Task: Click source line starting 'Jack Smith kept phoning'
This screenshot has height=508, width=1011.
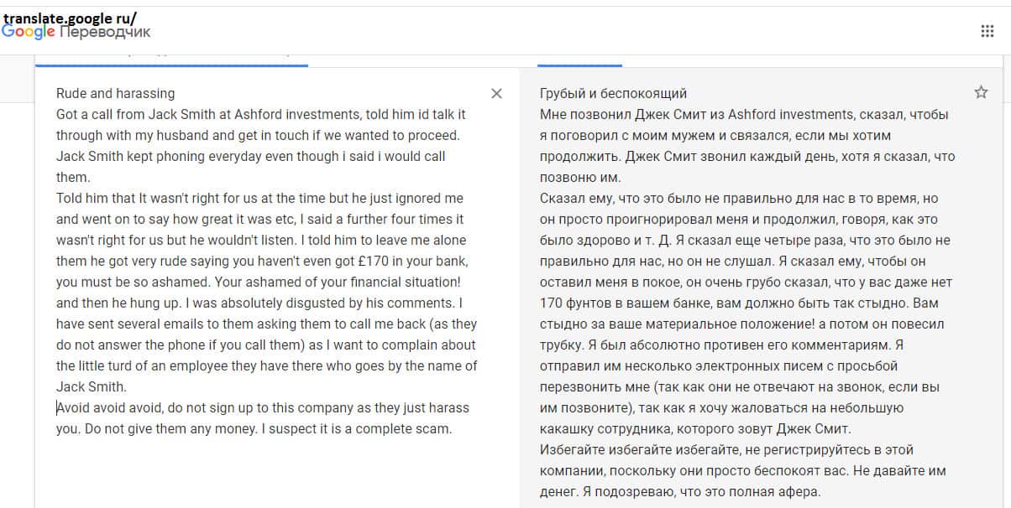Action: click(250, 156)
